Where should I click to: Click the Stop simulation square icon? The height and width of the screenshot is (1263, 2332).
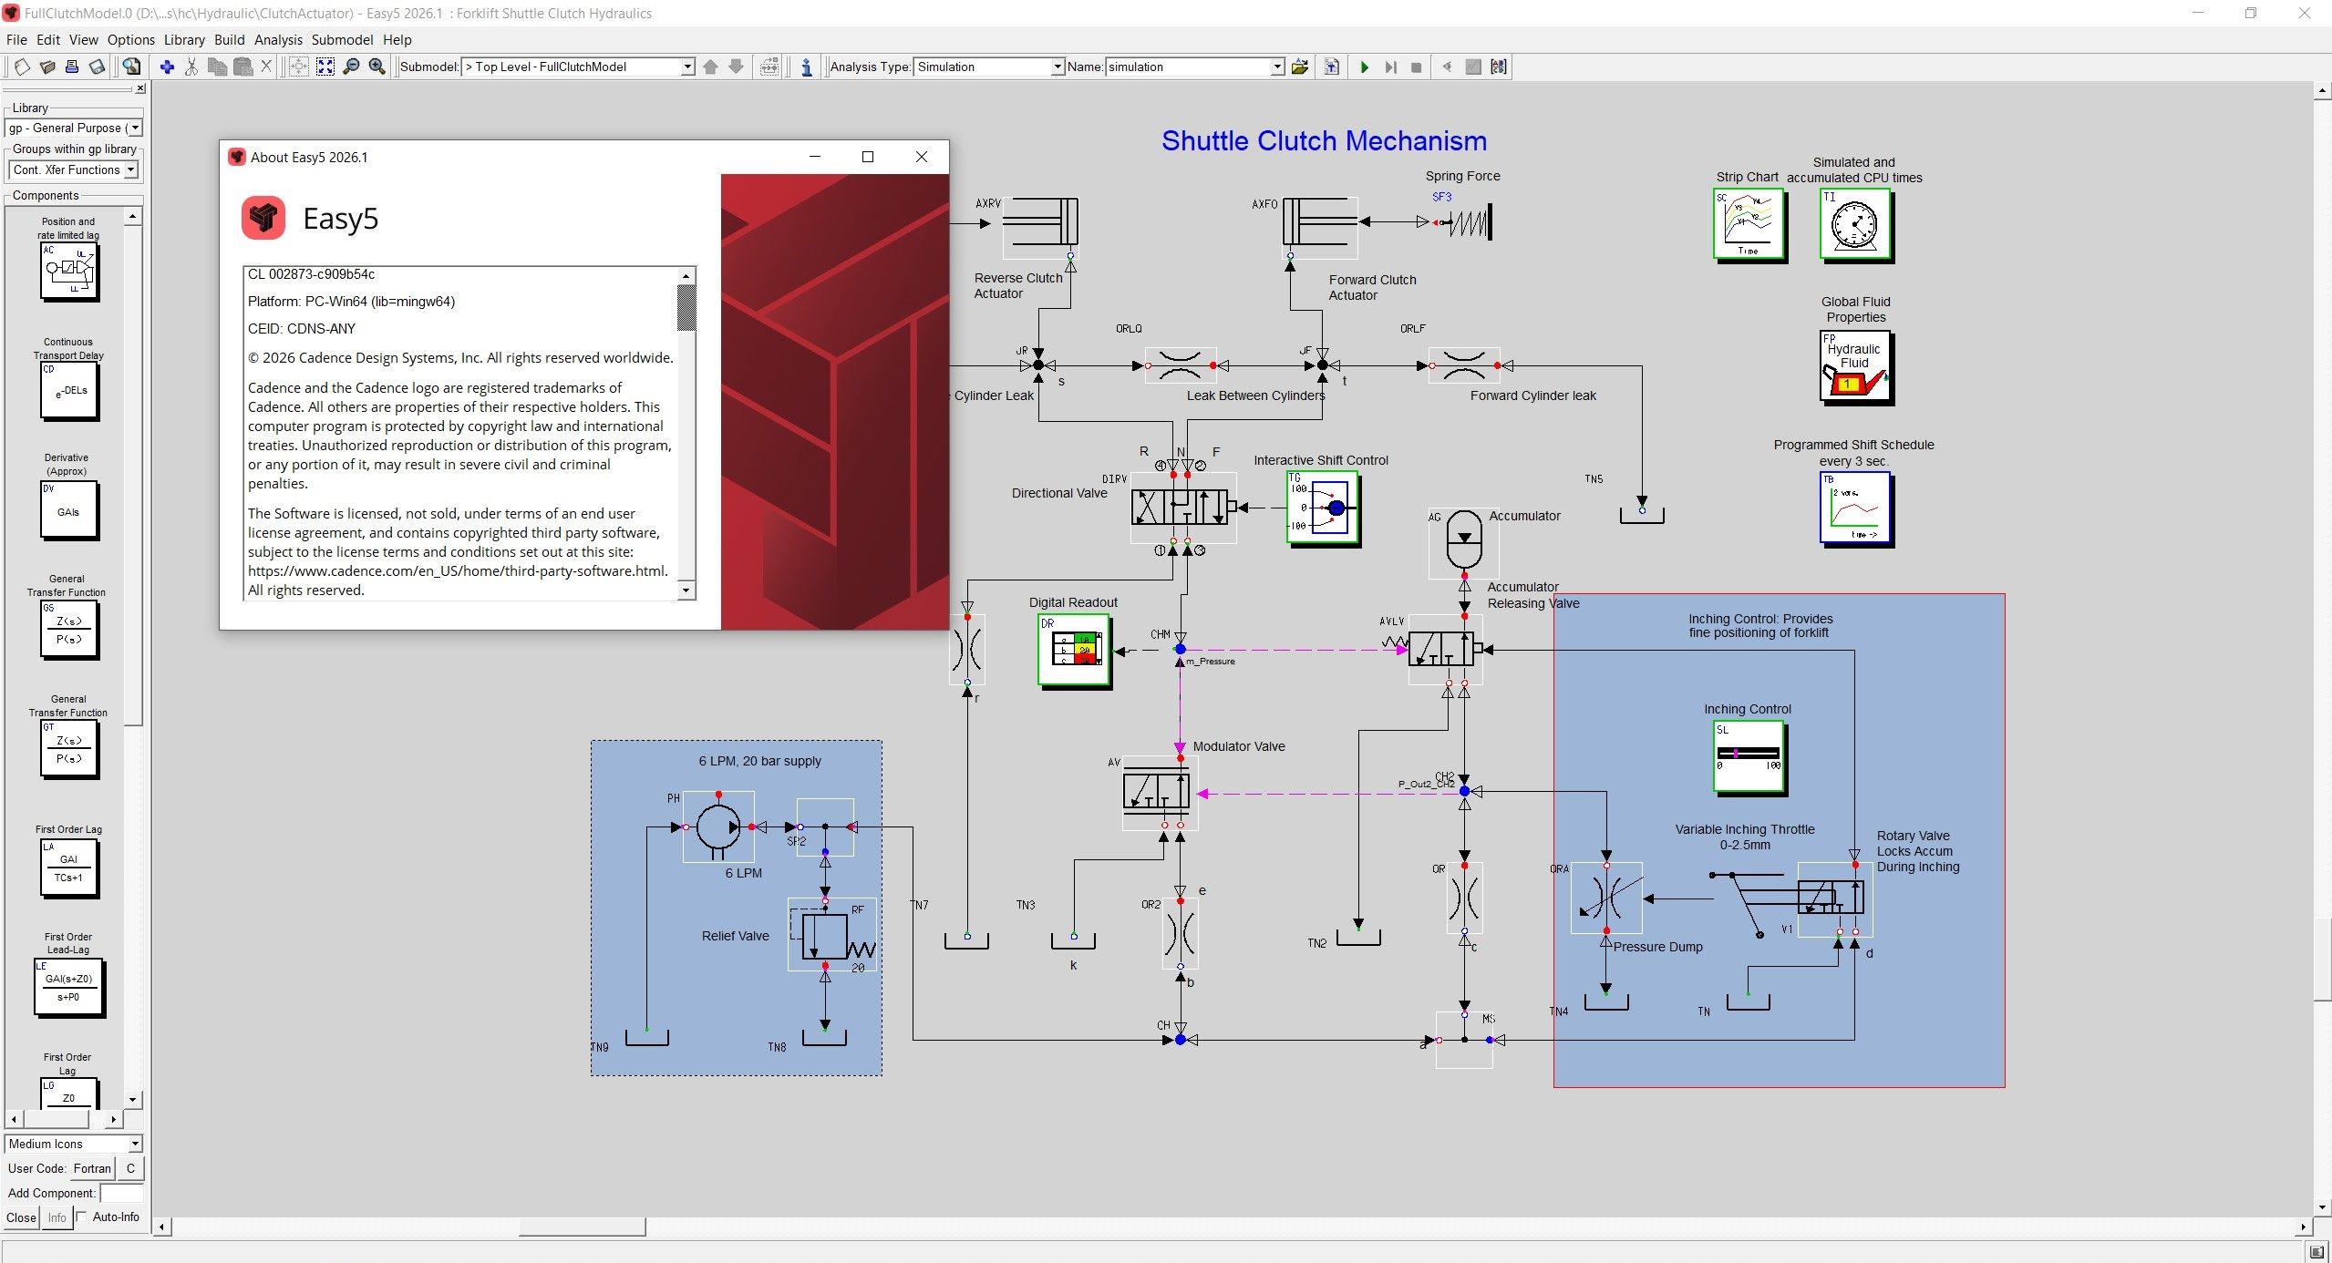pyautogui.click(x=1416, y=67)
